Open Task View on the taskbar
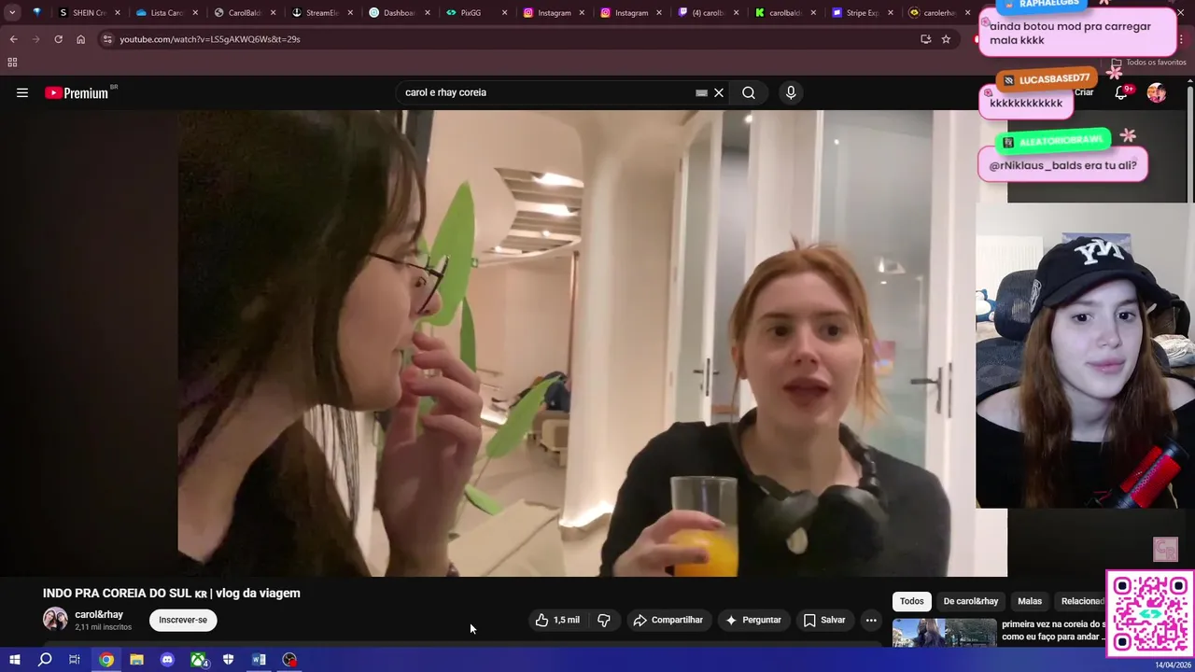1195x672 pixels. coord(75,660)
